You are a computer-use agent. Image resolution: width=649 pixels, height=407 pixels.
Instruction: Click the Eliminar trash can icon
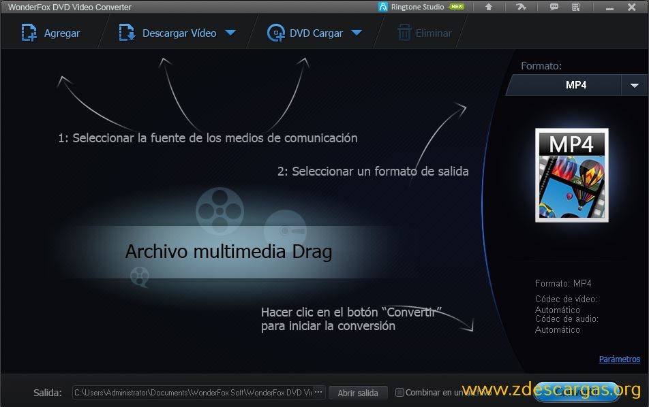pos(404,33)
